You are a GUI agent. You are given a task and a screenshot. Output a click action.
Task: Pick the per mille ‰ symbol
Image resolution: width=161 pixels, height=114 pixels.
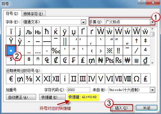pyautogui.click(x=56, y=51)
